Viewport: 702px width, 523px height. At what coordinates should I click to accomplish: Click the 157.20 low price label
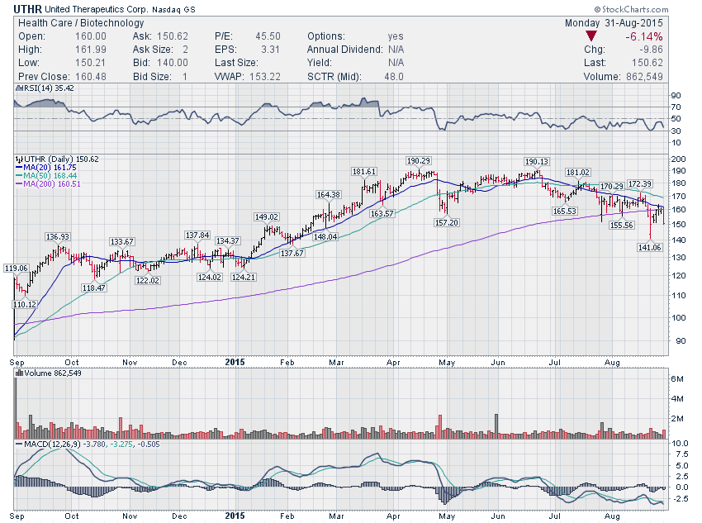(446, 222)
